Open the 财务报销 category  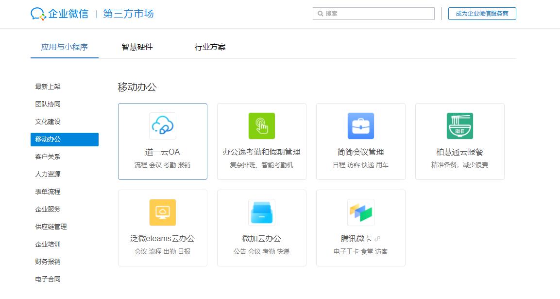point(47,262)
